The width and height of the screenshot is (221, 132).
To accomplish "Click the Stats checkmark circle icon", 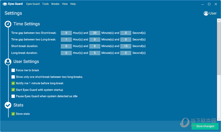I will 8,105.
